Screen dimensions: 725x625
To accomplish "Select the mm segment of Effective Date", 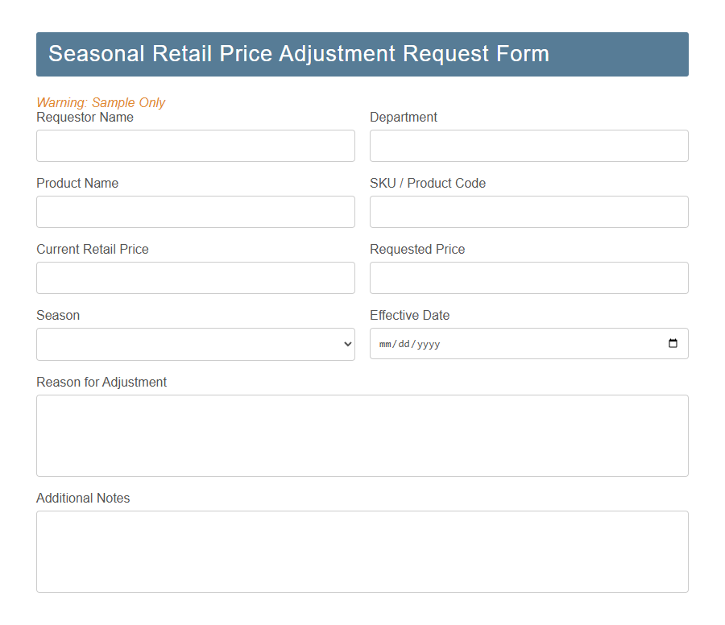I will tap(385, 343).
